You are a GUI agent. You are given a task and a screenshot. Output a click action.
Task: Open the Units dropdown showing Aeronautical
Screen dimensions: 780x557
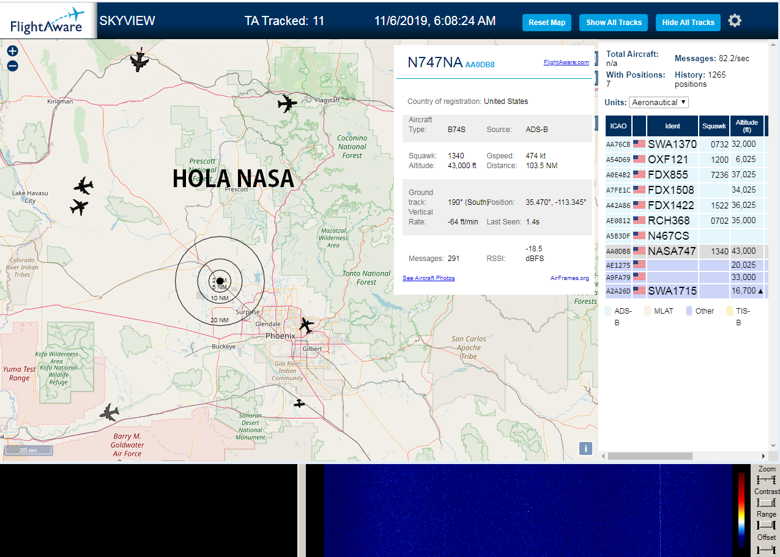pyautogui.click(x=659, y=102)
